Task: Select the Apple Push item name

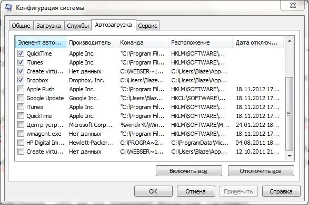Action: [41, 89]
